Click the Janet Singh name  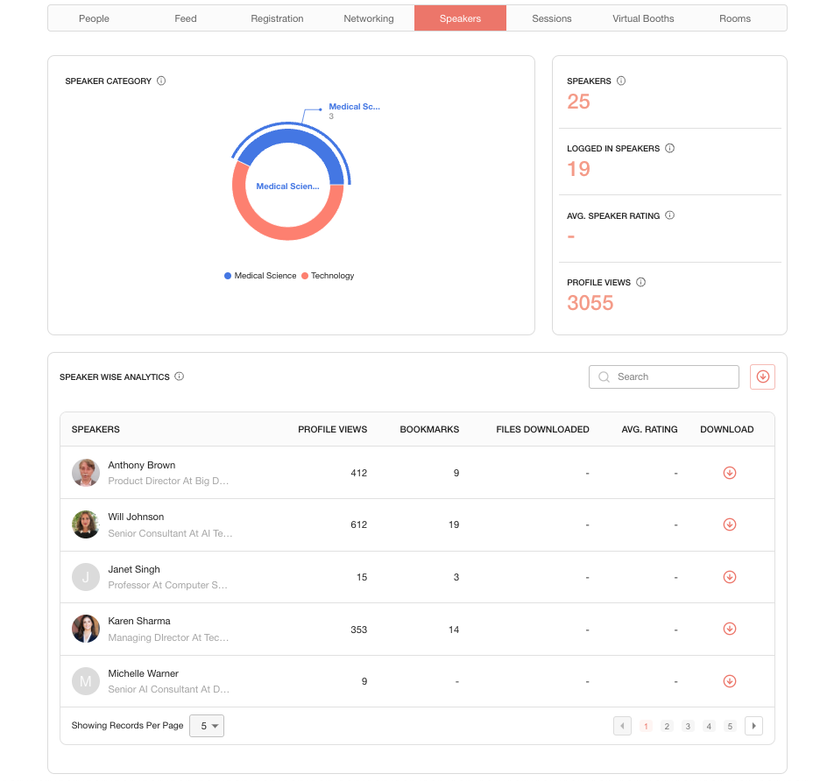(x=134, y=569)
